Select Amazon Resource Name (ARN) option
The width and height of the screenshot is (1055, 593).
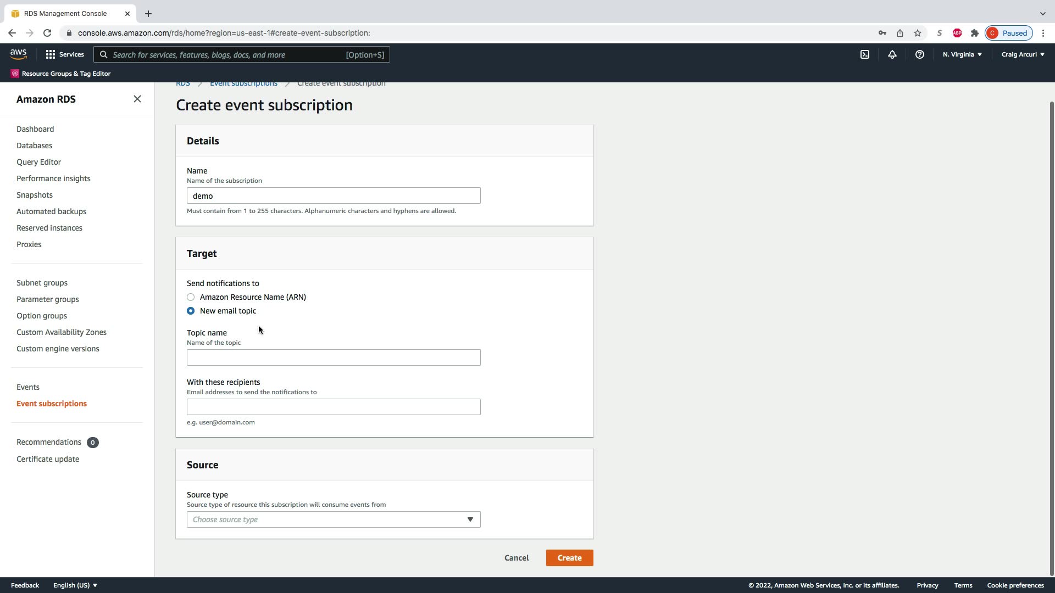point(191,297)
